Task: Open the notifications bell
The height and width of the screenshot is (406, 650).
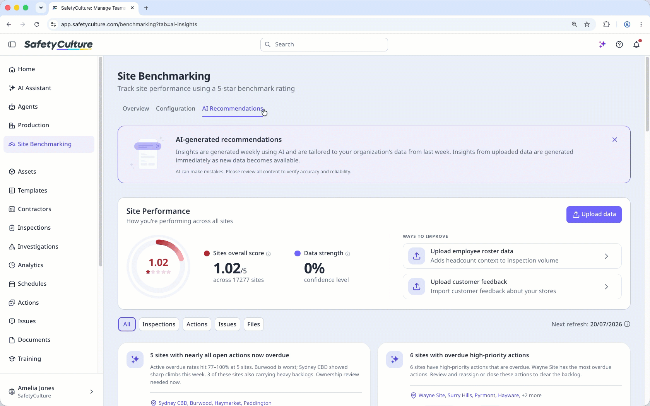Action: [636, 44]
